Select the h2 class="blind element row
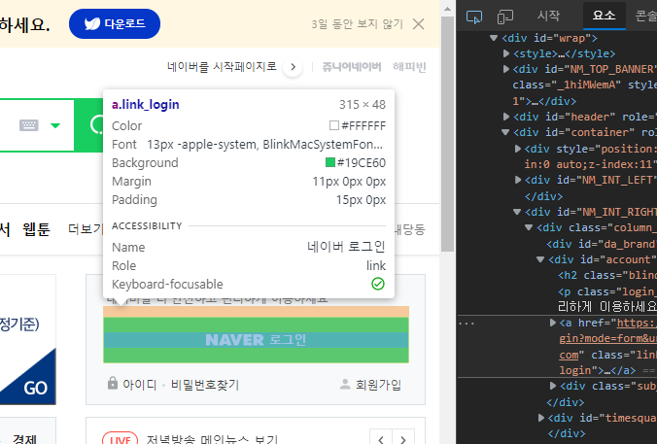This screenshot has height=444, width=657. (607, 275)
